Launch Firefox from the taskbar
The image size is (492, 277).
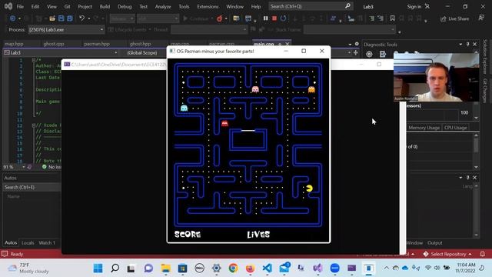(250, 269)
